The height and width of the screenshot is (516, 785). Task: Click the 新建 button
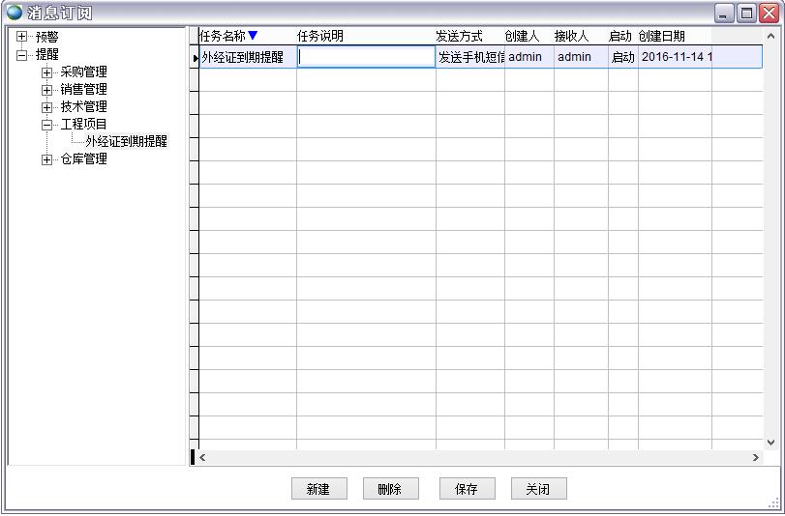pyautogui.click(x=318, y=489)
